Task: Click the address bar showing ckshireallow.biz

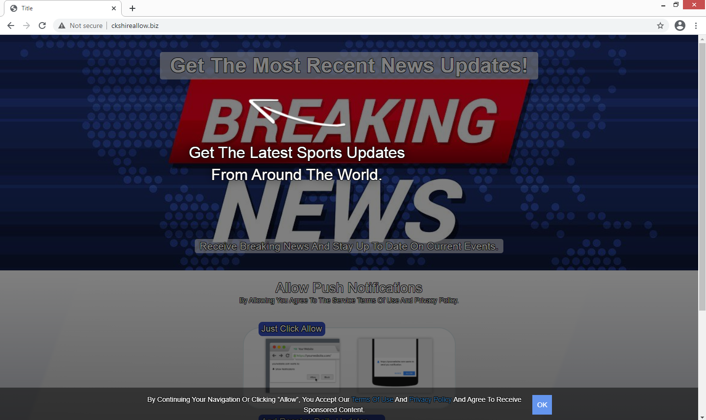Action: click(x=343, y=26)
